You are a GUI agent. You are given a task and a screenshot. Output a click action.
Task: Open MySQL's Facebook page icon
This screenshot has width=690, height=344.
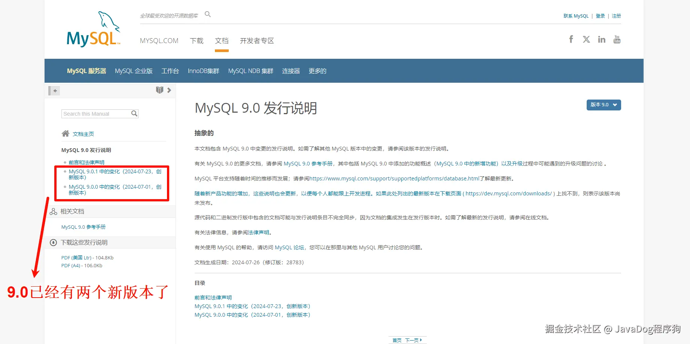[x=571, y=39]
